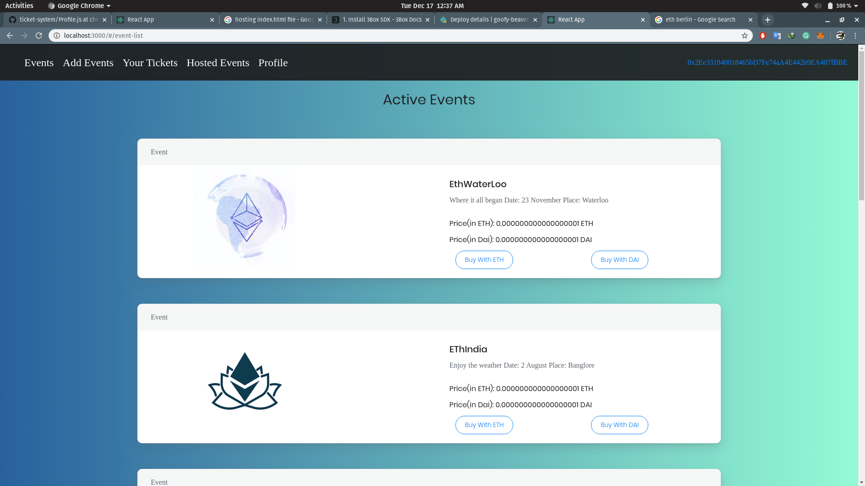865x486 pixels.
Task: Buy the EThIndia ticket with DAI
Action: pos(619,425)
